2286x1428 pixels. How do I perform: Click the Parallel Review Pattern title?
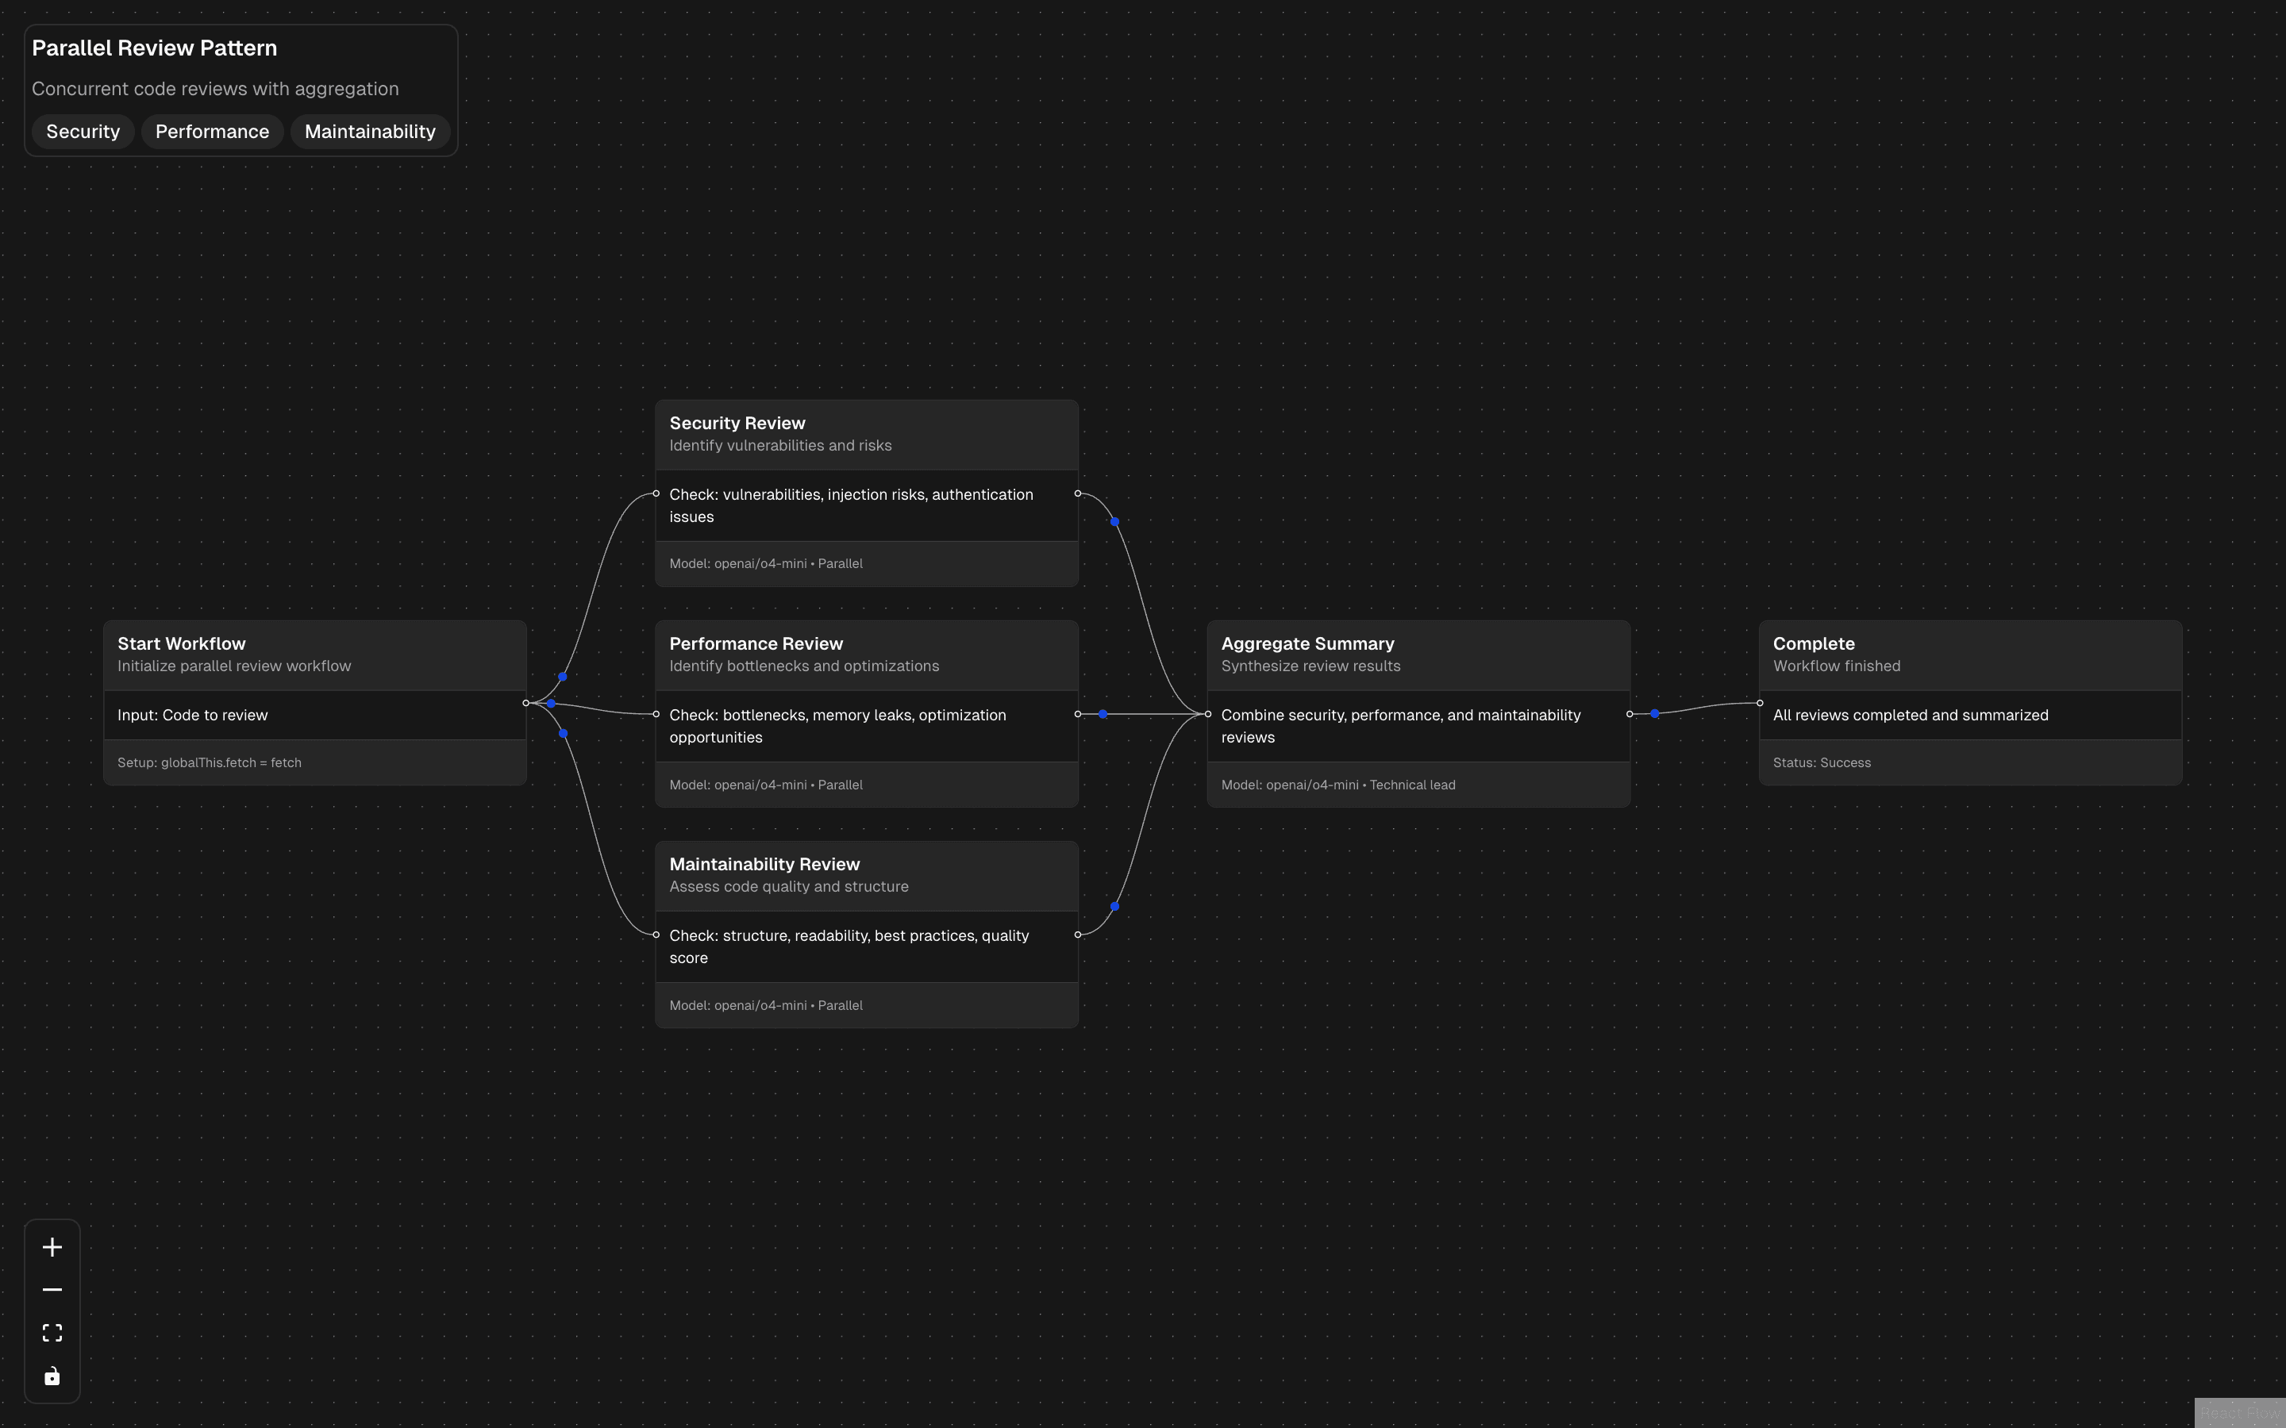(154, 48)
